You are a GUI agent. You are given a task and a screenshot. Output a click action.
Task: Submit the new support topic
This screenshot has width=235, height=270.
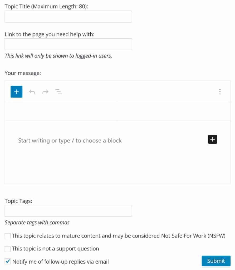tap(216, 261)
